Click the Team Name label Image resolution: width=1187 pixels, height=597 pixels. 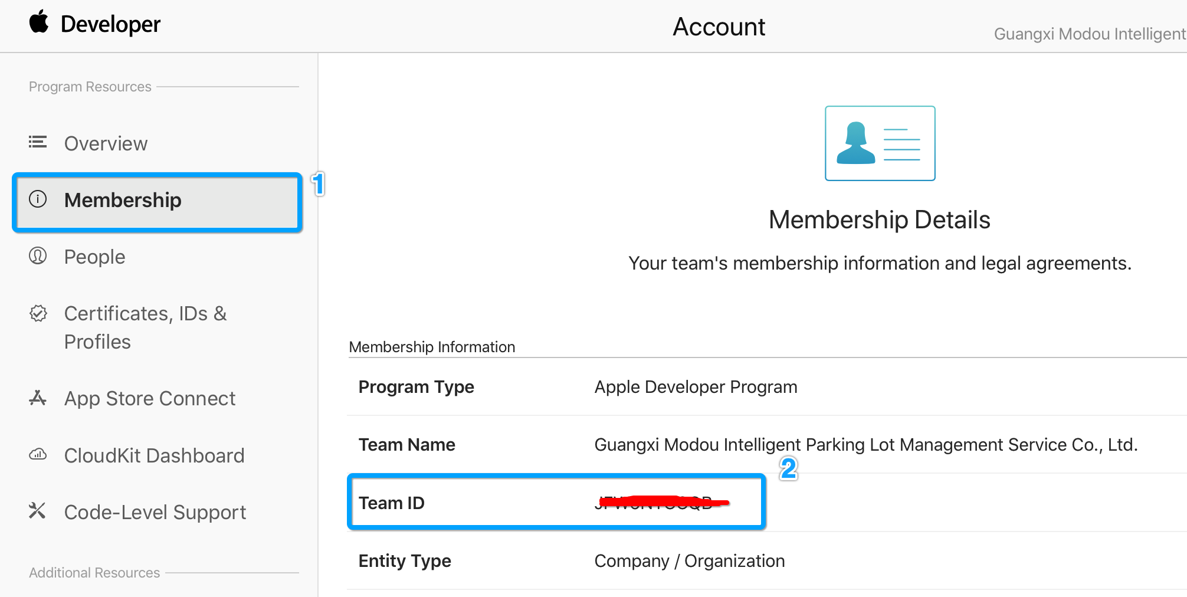pyautogui.click(x=407, y=445)
